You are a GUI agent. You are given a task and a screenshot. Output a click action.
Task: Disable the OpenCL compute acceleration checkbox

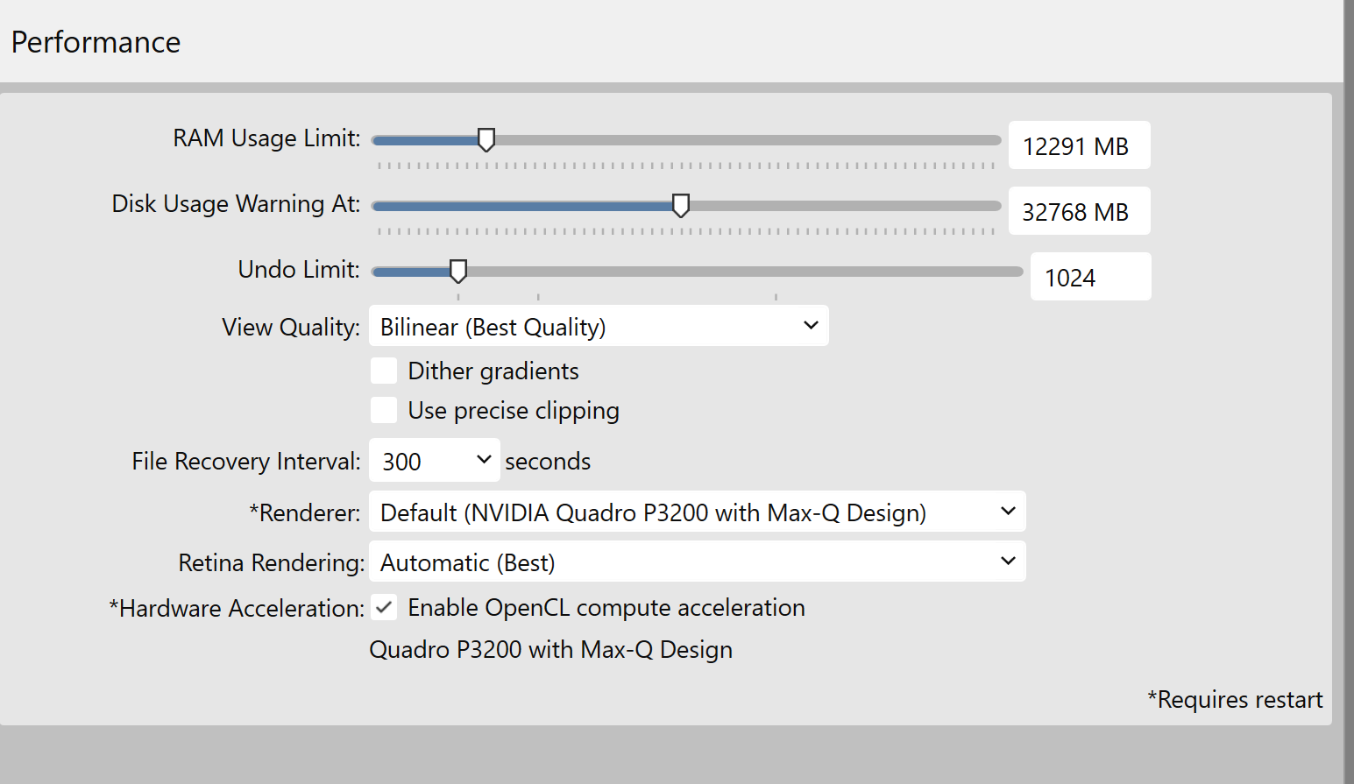pyautogui.click(x=384, y=607)
